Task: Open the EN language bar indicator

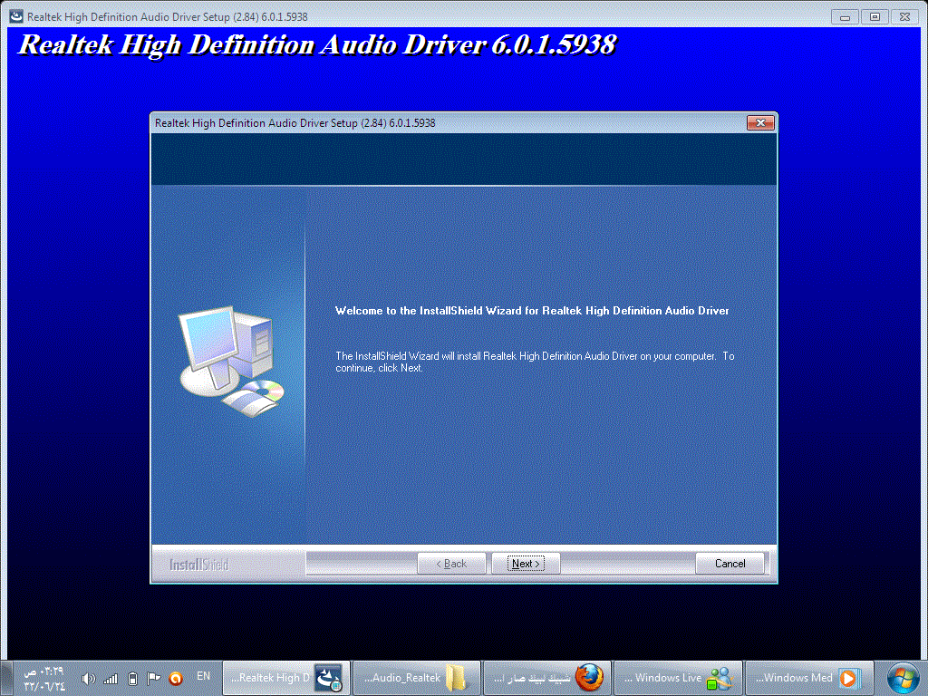Action: [203, 676]
